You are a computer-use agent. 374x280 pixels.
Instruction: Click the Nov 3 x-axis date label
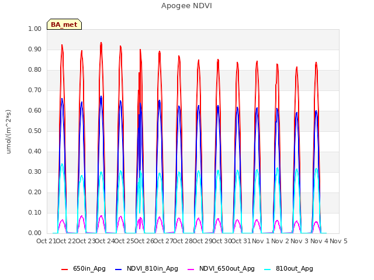pyautogui.click(x=300, y=241)
